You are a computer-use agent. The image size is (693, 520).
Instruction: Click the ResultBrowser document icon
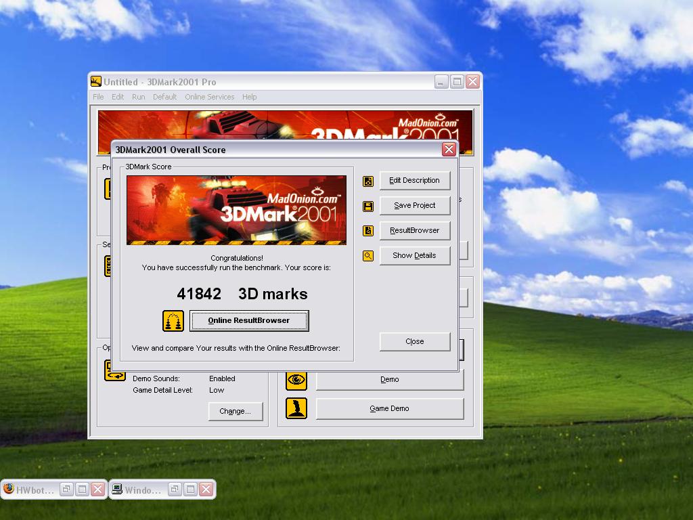367,231
